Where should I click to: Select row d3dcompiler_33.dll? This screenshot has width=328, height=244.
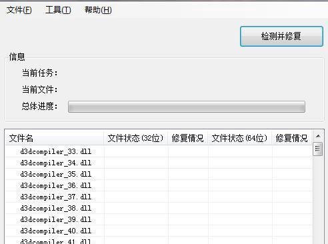[159, 151]
